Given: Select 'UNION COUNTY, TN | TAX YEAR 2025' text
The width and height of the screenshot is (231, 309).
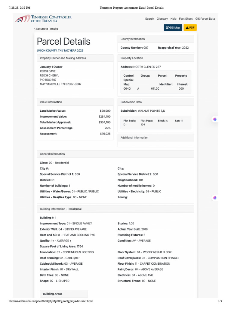Looking at the screenshot, I should point(60,50).
